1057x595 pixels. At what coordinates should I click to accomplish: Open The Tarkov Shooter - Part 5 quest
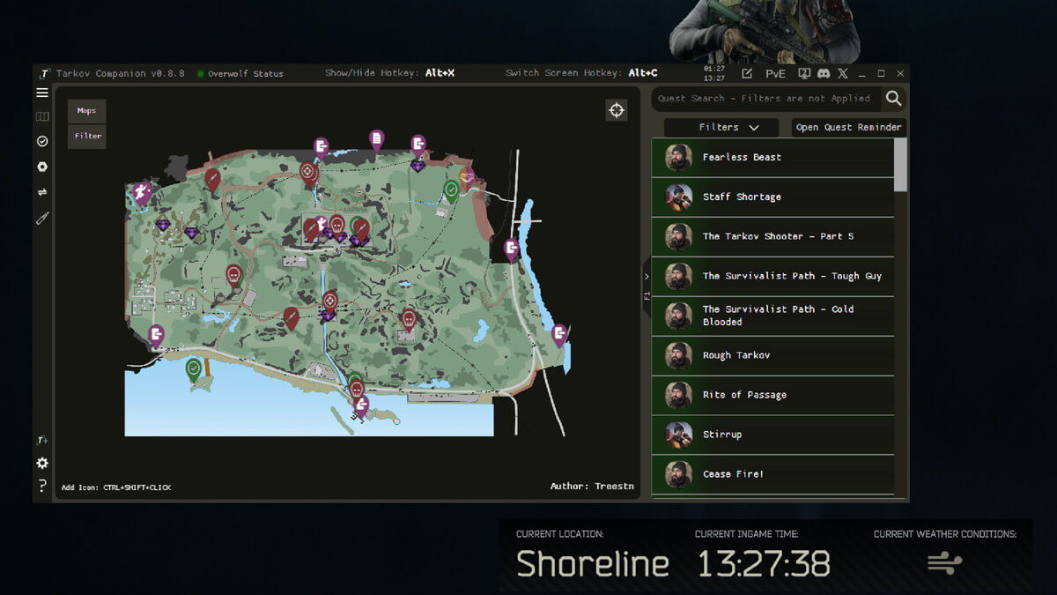pos(772,237)
